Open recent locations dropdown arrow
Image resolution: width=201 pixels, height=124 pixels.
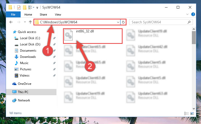[25, 22]
